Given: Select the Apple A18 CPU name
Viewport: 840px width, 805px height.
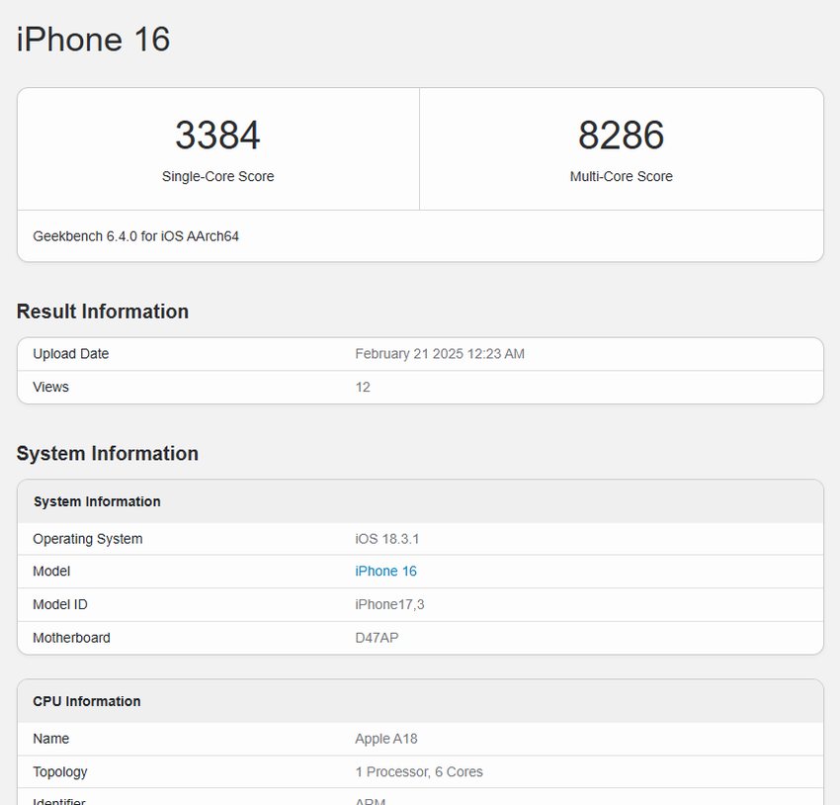Looking at the screenshot, I should (x=386, y=738).
